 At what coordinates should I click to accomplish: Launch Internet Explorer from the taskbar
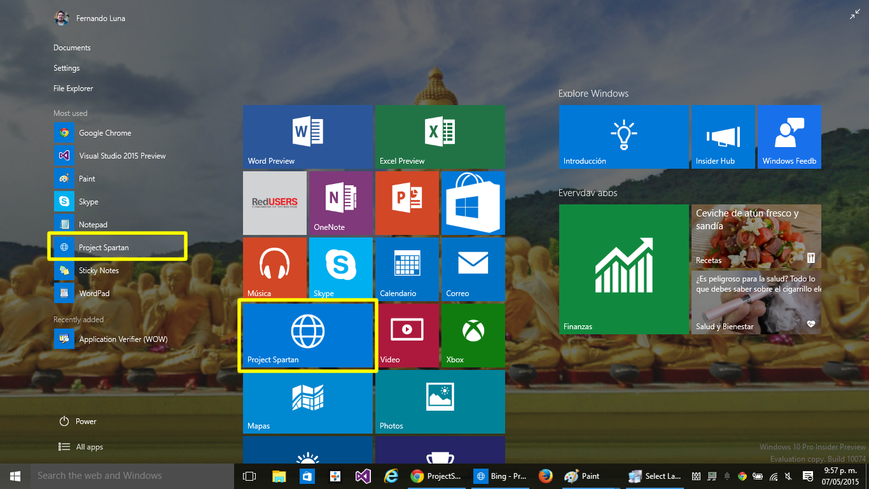(391, 476)
